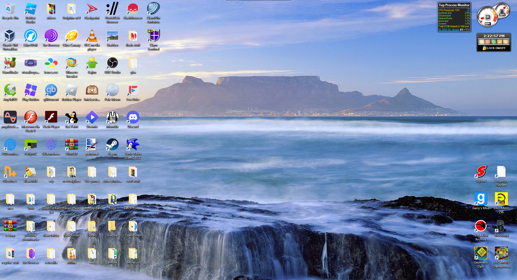Open the Recycle Bin

[x=10, y=9]
